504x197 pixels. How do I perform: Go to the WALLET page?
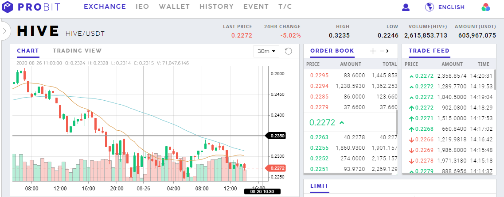(174, 7)
